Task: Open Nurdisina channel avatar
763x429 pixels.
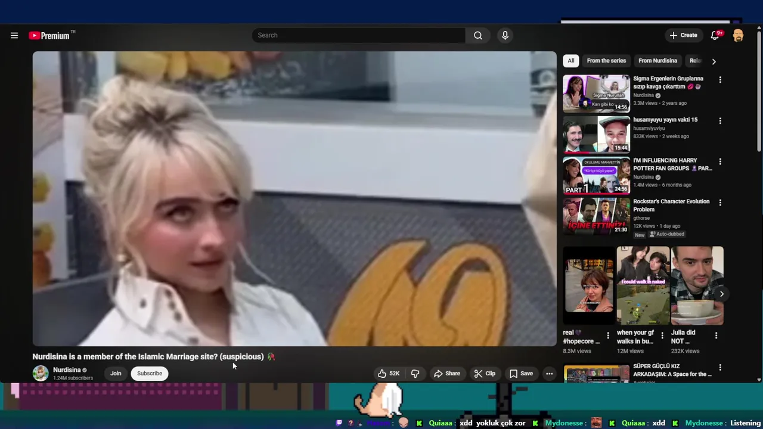Action: click(41, 374)
